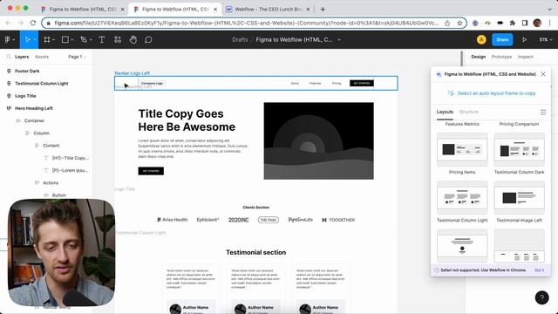558x314 pixels.
Task: Click Got it in the Safari notice
Action: [539, 270]
